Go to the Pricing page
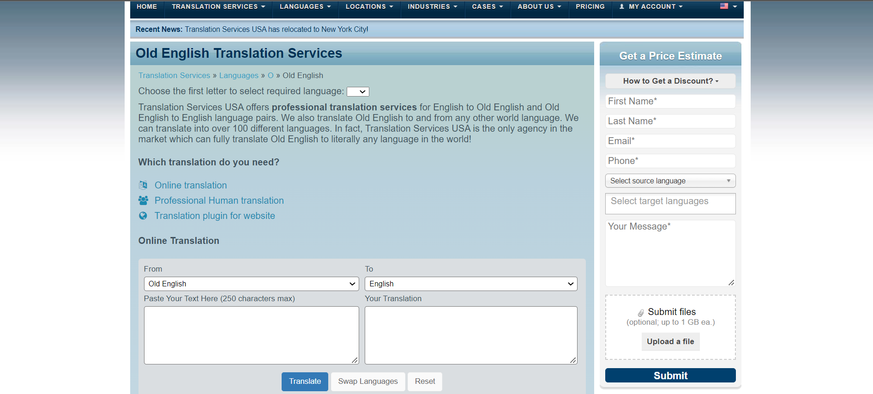This screenshot has height=394, width=873. pos(590,6)
